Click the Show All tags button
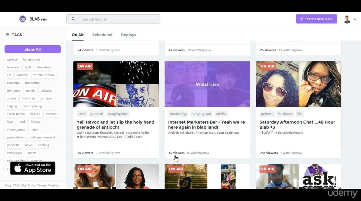Image resolution: width=361 pixels, height=201 pixels. (x=33, y=49)
